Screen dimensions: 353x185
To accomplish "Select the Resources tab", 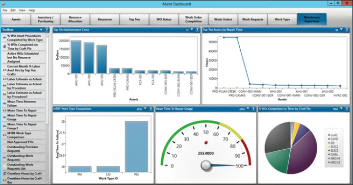I will pos(105,19).
